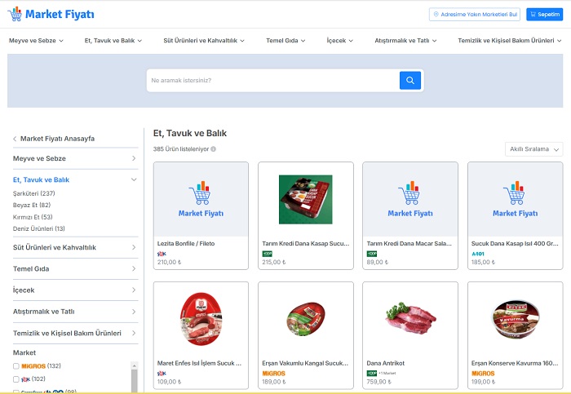Click the 759,90 ₺ price text
This screenshot has height=394, width=571.
(378, 382)
